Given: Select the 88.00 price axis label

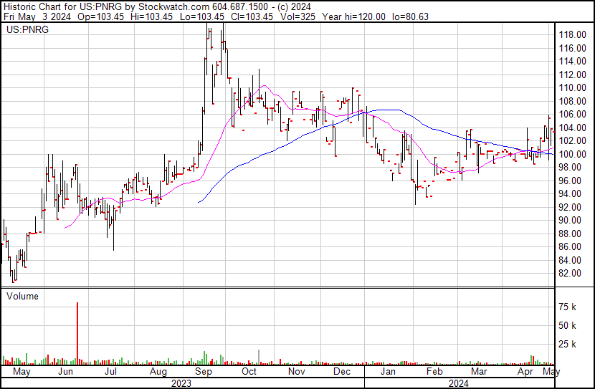Looking at the screenshot, I should pos(570,234).
